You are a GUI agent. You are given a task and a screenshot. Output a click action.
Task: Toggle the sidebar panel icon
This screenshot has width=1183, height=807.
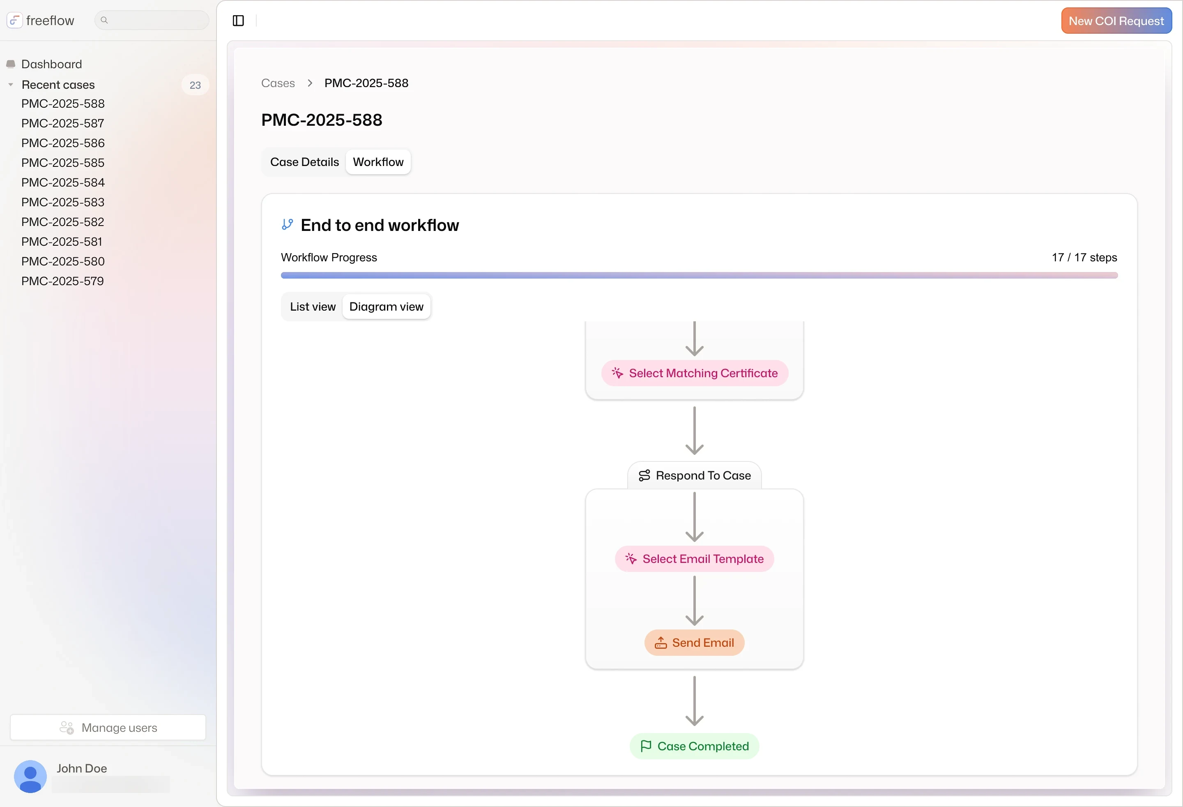click(x=238, y=21)
